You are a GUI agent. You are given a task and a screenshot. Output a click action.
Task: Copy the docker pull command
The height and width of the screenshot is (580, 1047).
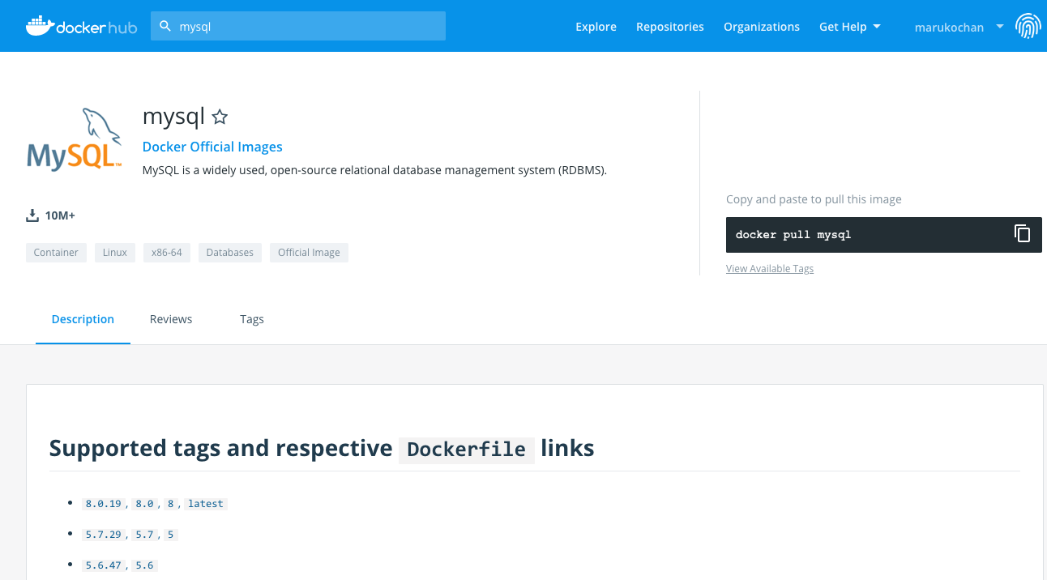tap(1022, 234)
